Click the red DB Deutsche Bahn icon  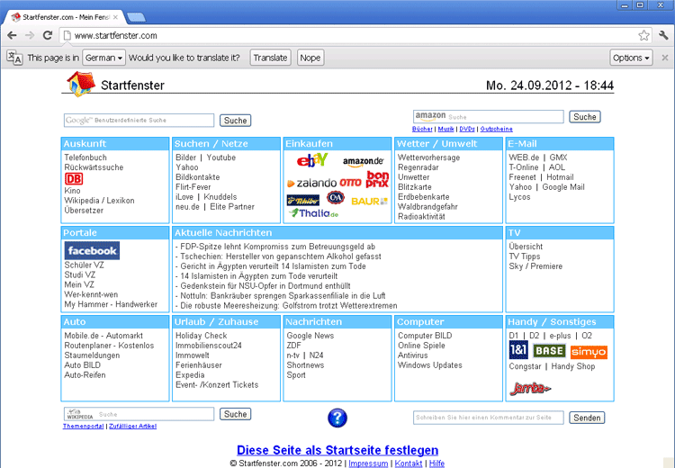click(x=73, y=179)
